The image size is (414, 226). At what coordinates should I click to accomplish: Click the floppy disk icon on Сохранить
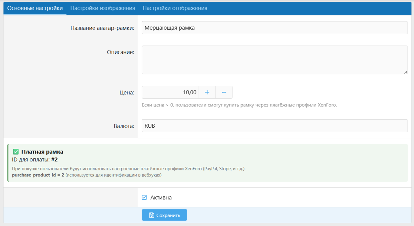tap(152, 215)
